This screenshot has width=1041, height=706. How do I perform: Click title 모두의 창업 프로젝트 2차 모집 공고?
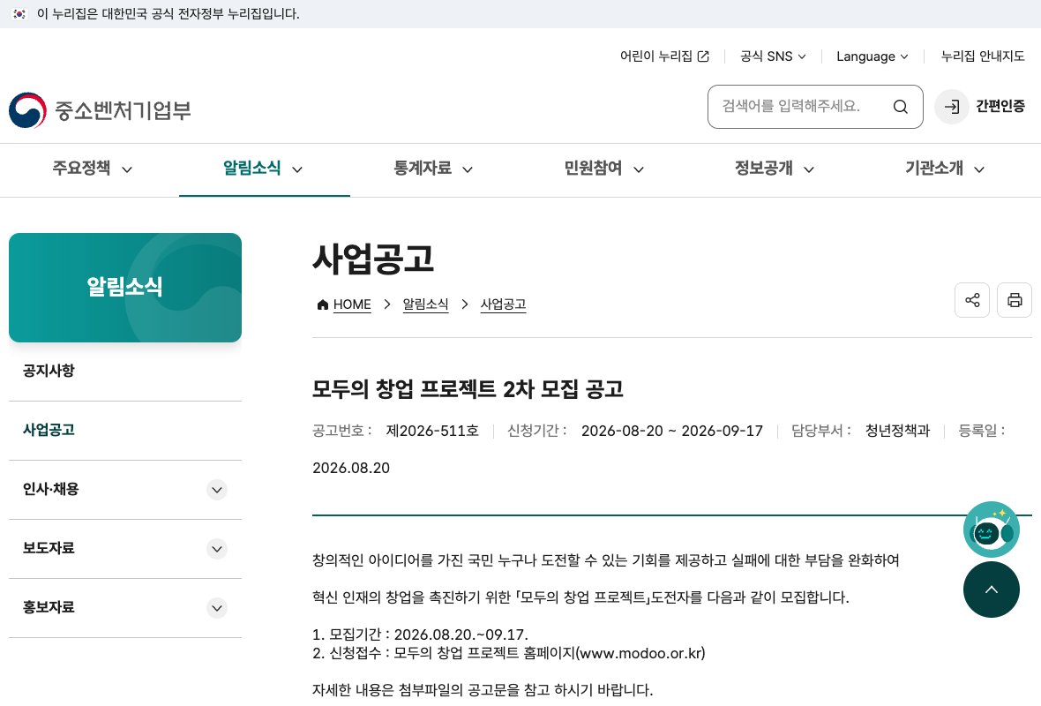tap(468, 389)
